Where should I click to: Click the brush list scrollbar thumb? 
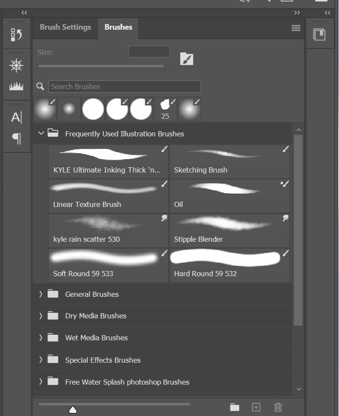(298, 230)
